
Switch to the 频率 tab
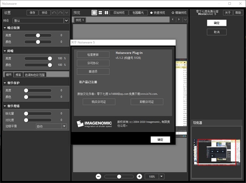(18, 75)
